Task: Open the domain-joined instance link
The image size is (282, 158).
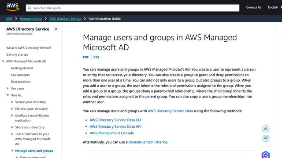Action: point(148,142)
